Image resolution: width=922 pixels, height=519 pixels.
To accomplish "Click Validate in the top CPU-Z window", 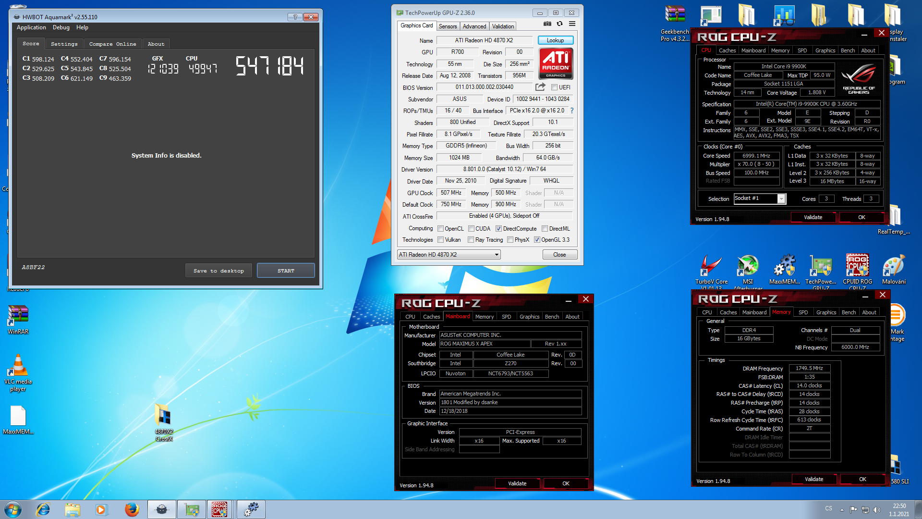I will (x=813, y=217).
